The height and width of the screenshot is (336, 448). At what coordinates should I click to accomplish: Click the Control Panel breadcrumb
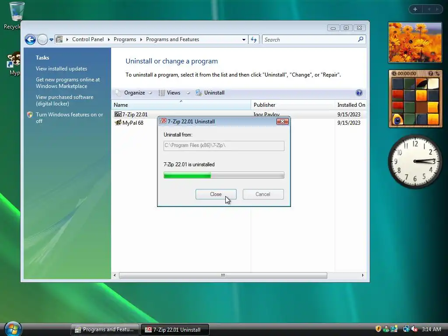pyautogui.click(x=87, y=39)
